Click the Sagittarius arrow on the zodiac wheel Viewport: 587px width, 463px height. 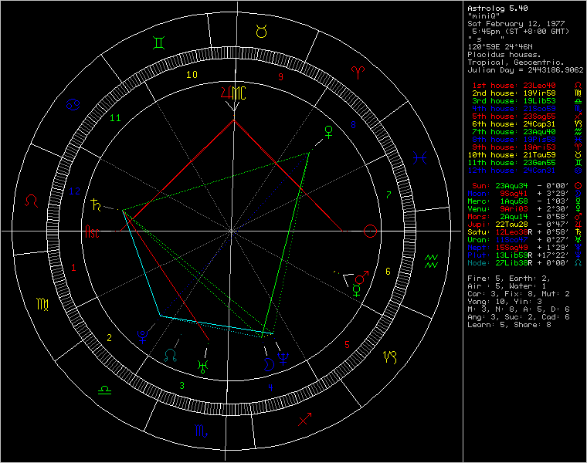pyautogui.click(x=304, y=420)
